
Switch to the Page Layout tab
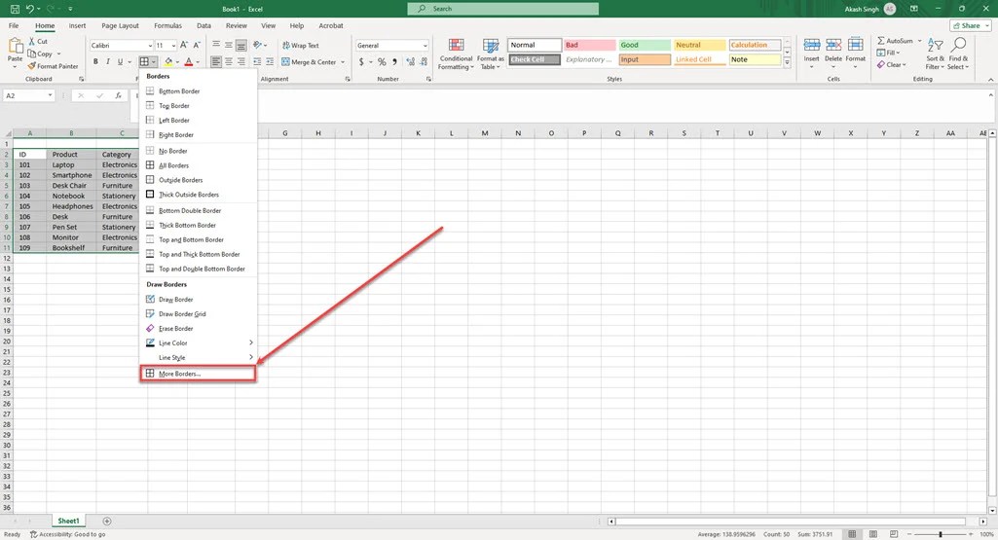[x=120, y=26]
